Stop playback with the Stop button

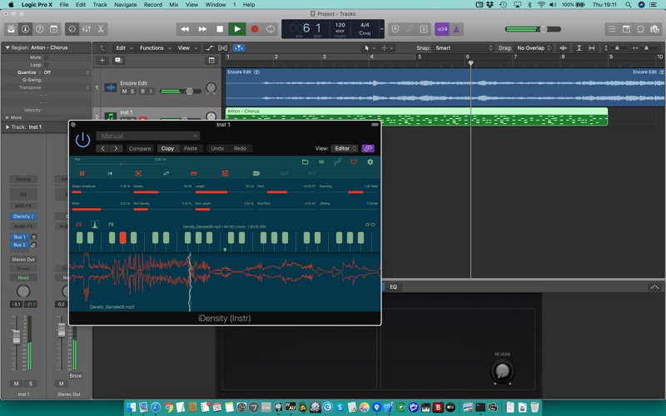point(220,29)
